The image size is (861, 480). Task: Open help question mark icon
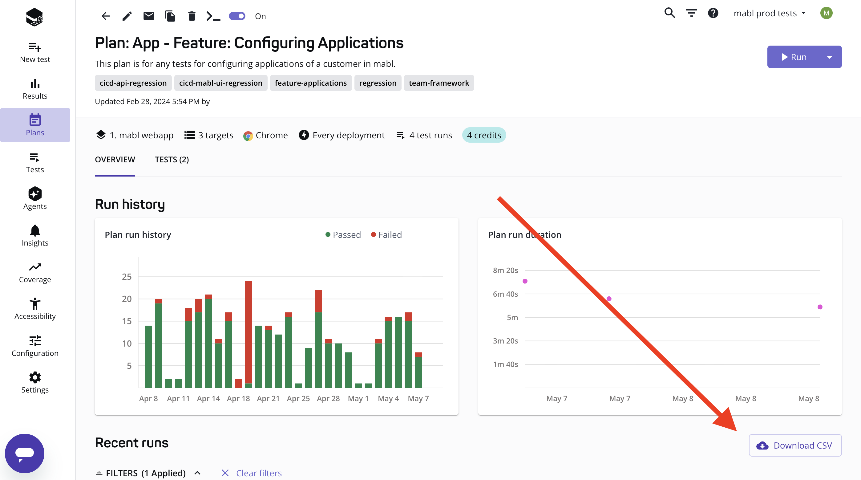coord(713,13)
